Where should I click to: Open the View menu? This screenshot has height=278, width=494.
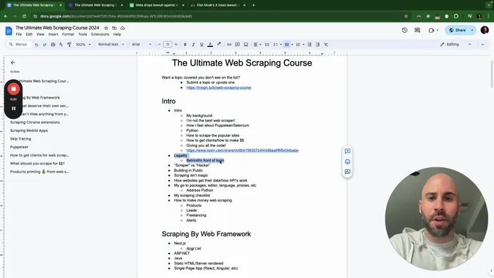[x=41, y=34]
